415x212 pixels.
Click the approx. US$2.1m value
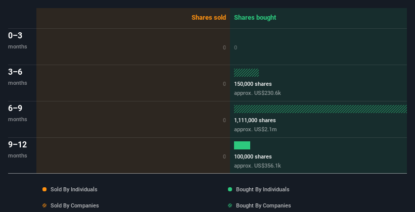click(255, 130)
